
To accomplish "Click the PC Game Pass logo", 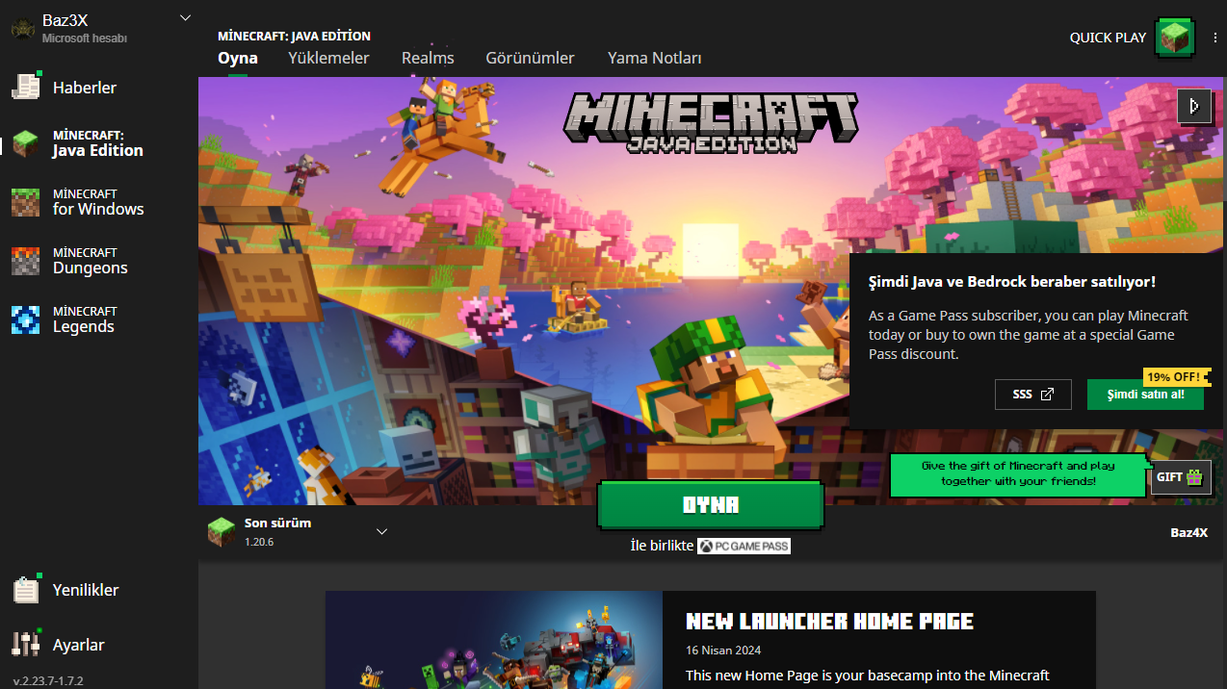I will pos(744,546).
